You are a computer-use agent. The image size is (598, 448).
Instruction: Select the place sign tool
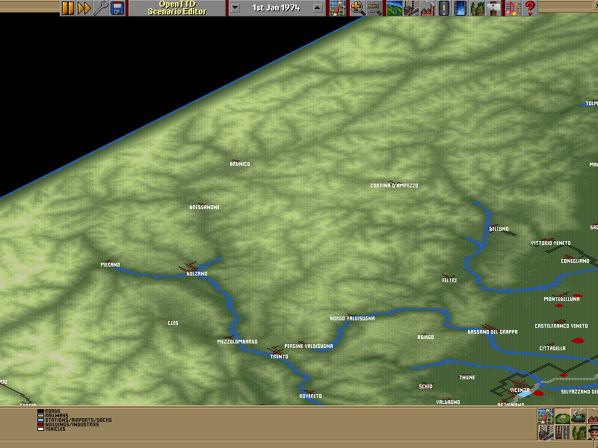[493, 8]
